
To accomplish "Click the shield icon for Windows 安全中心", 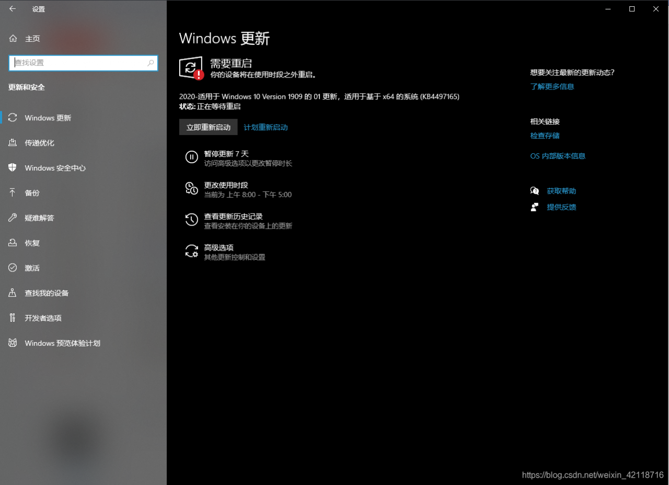I will (x=13, y=167).
